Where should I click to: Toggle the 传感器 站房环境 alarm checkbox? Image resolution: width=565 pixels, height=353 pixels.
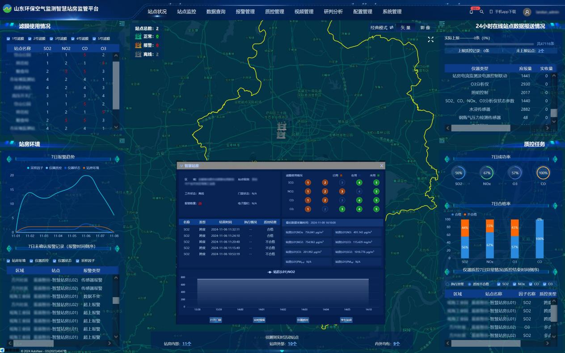[x=8, y=261]
